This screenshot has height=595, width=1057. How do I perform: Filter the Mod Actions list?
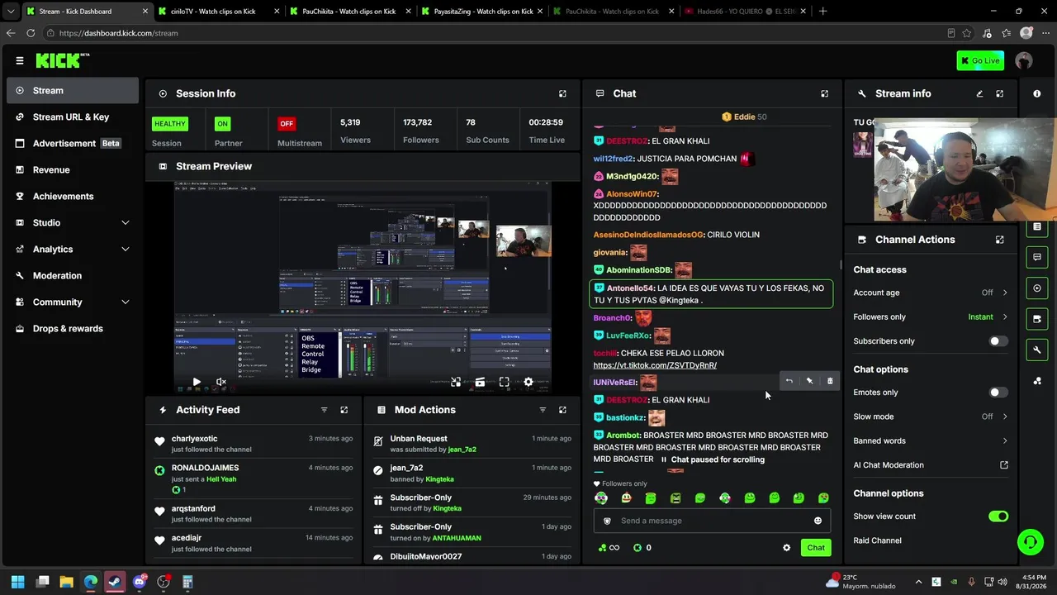(543, 410)
